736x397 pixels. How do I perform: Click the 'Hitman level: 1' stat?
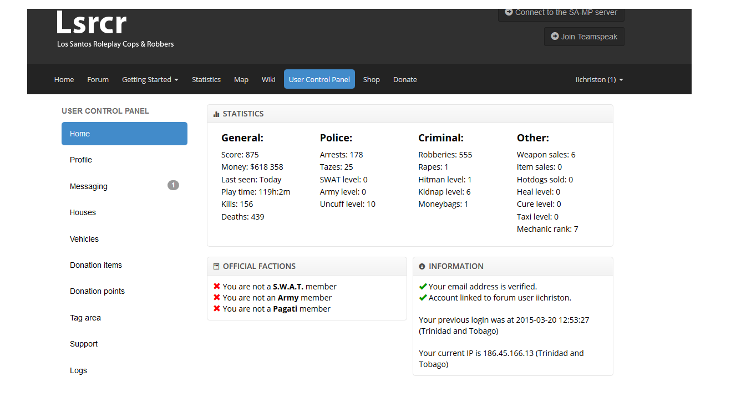tap(445, 180)
